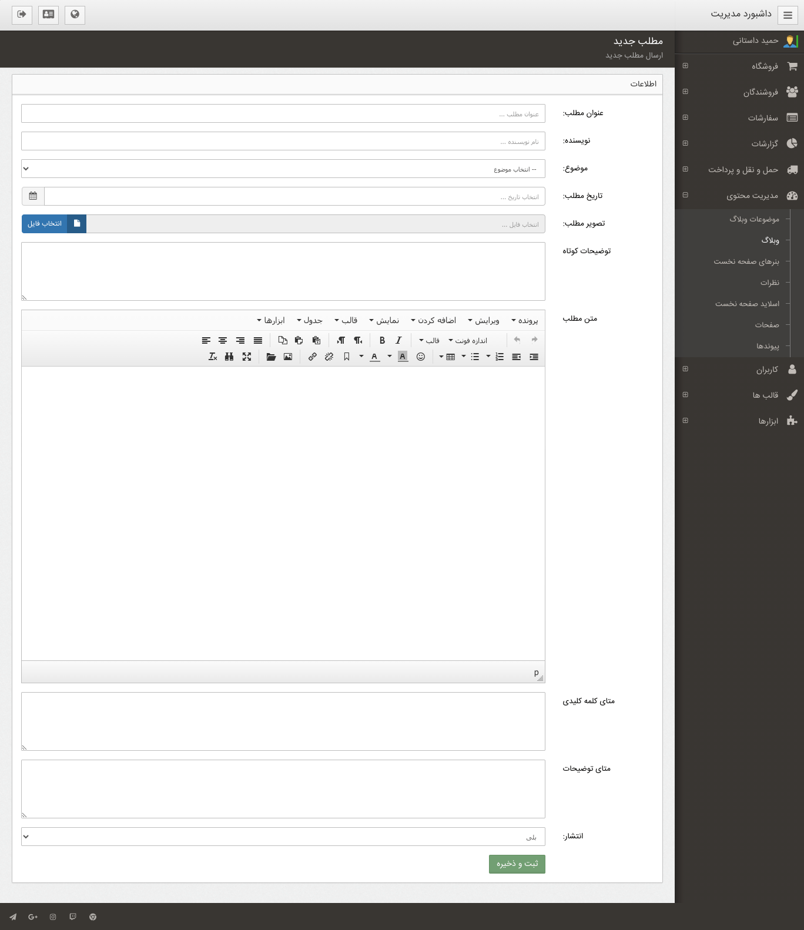Toggle fullscreen mode in the editor
This screenshot has width=804, height=930.
tap(247, 357)
